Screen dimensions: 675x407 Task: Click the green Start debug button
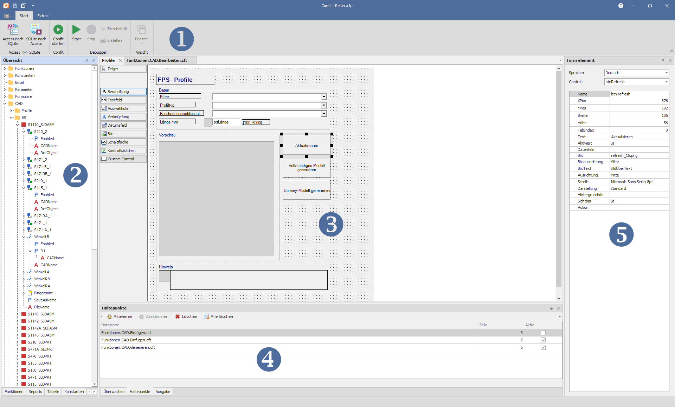76,30
